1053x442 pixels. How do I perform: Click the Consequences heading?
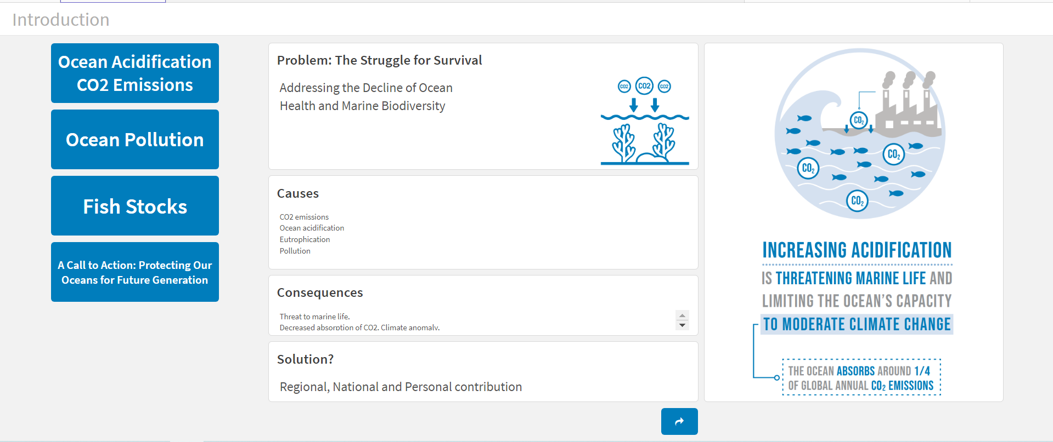pyautogui.click(x=320, y=292)
